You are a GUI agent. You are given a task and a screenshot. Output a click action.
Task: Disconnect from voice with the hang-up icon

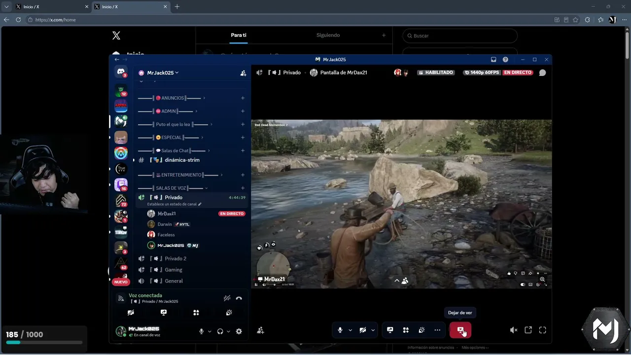pos(239,298)
